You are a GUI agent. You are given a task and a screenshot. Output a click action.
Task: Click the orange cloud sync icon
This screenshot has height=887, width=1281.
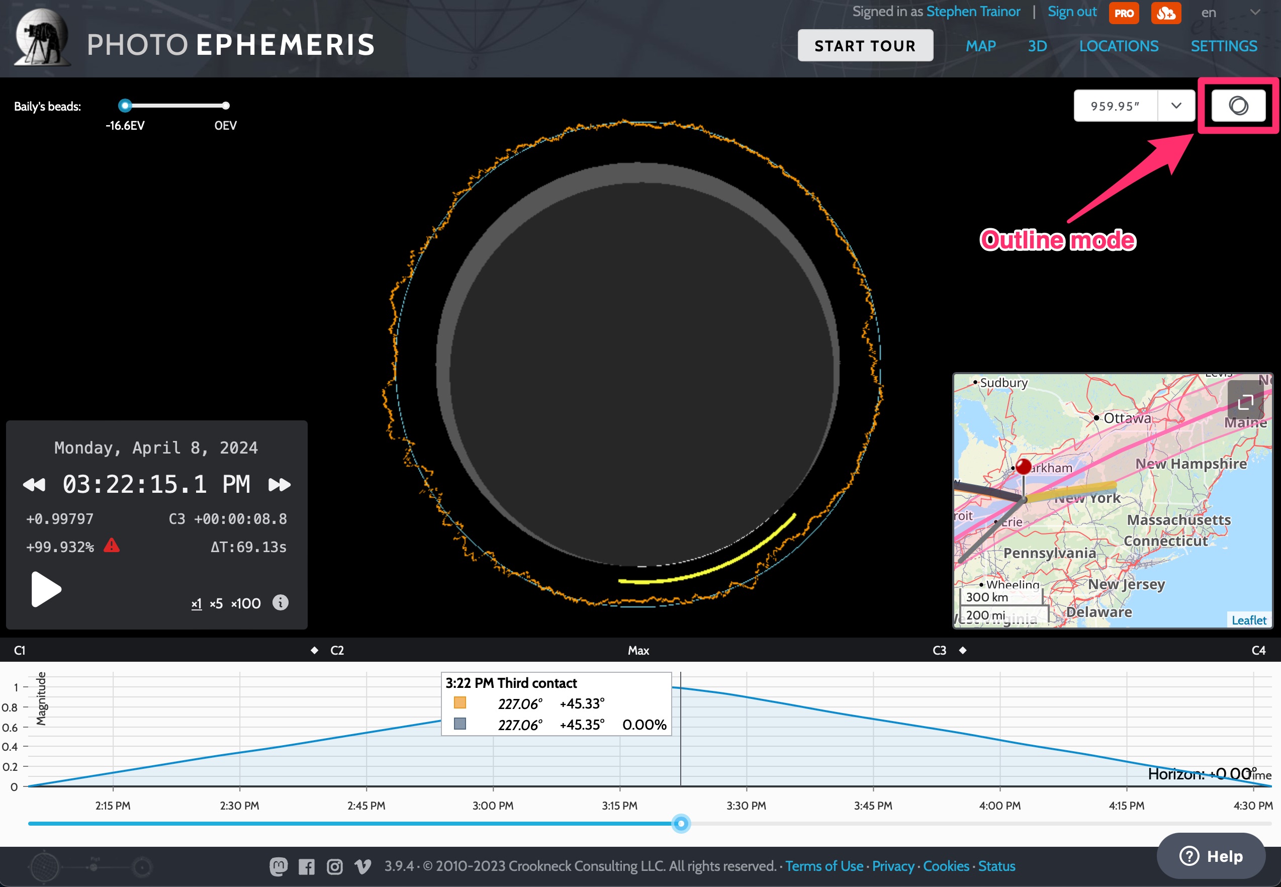point(1165,13)
